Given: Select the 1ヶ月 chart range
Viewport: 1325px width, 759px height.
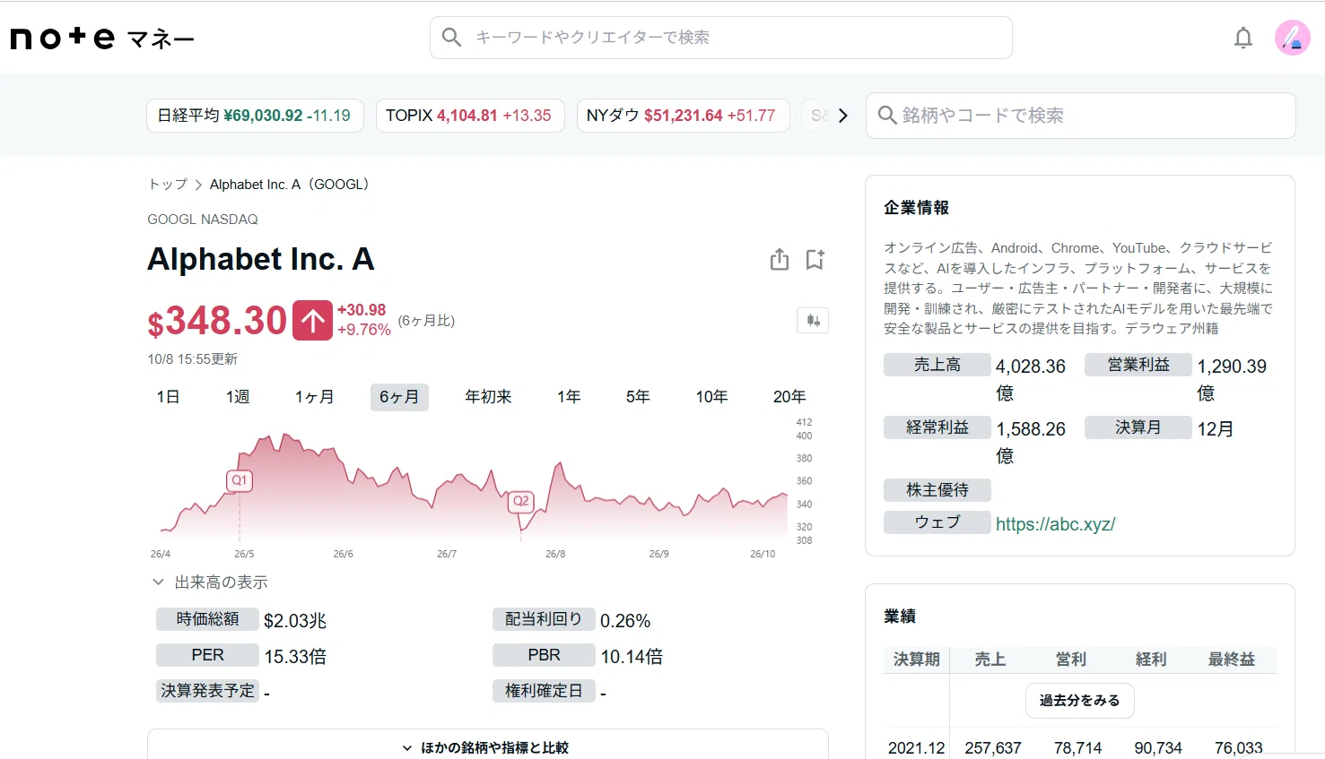Looking at the screenshot, I should [x=314, y=397].
